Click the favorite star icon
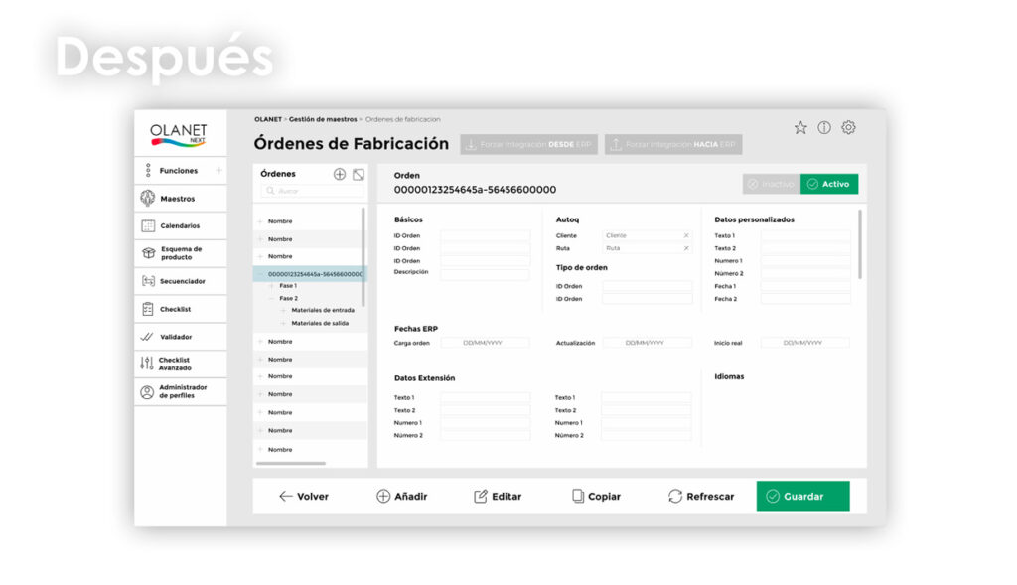 (x=800, y=128)
